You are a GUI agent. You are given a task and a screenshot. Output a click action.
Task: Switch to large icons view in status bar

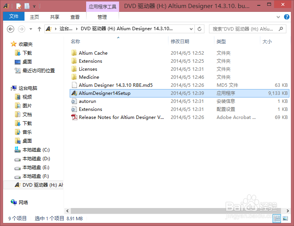click(285, 218)
